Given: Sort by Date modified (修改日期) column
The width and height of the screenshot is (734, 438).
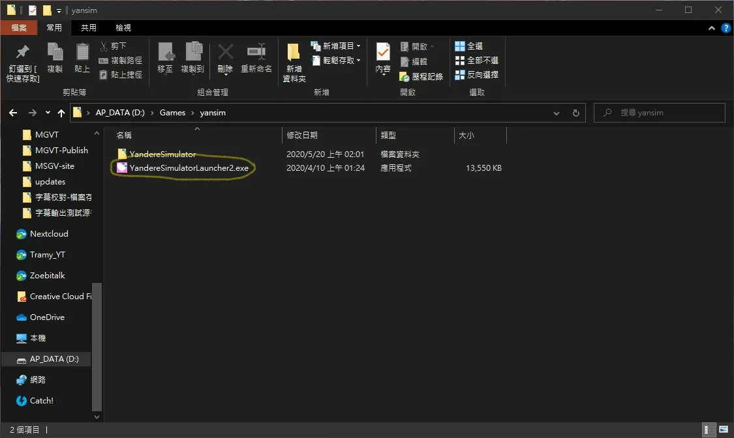Looking at the screenshot, I should (x=329, y=135).
